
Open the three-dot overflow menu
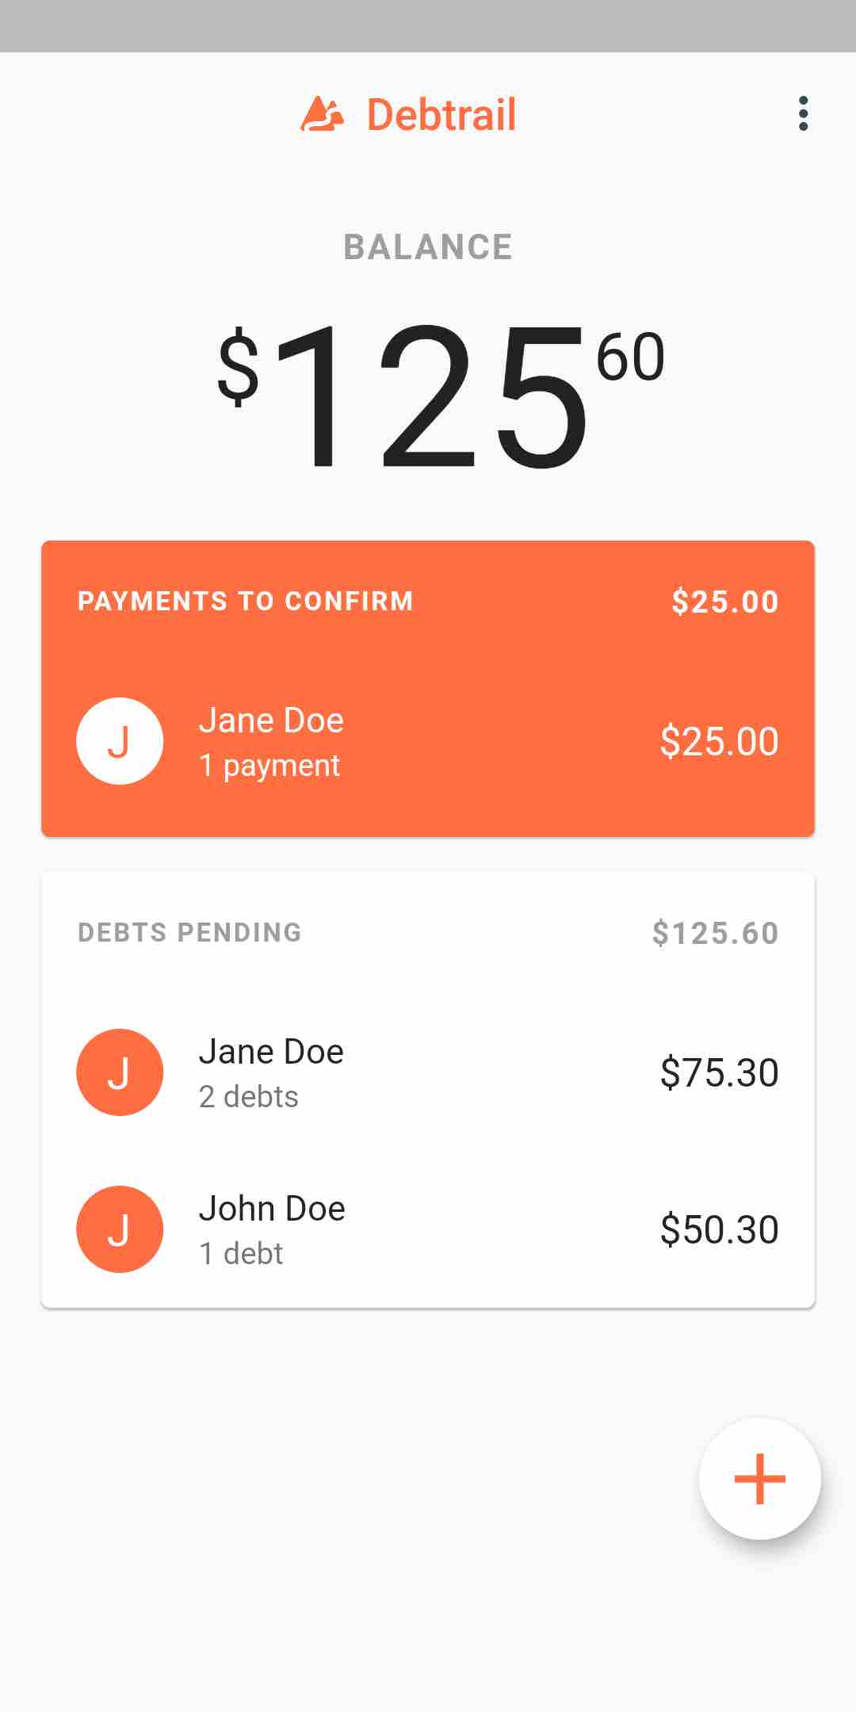click(x=803, y=113)
